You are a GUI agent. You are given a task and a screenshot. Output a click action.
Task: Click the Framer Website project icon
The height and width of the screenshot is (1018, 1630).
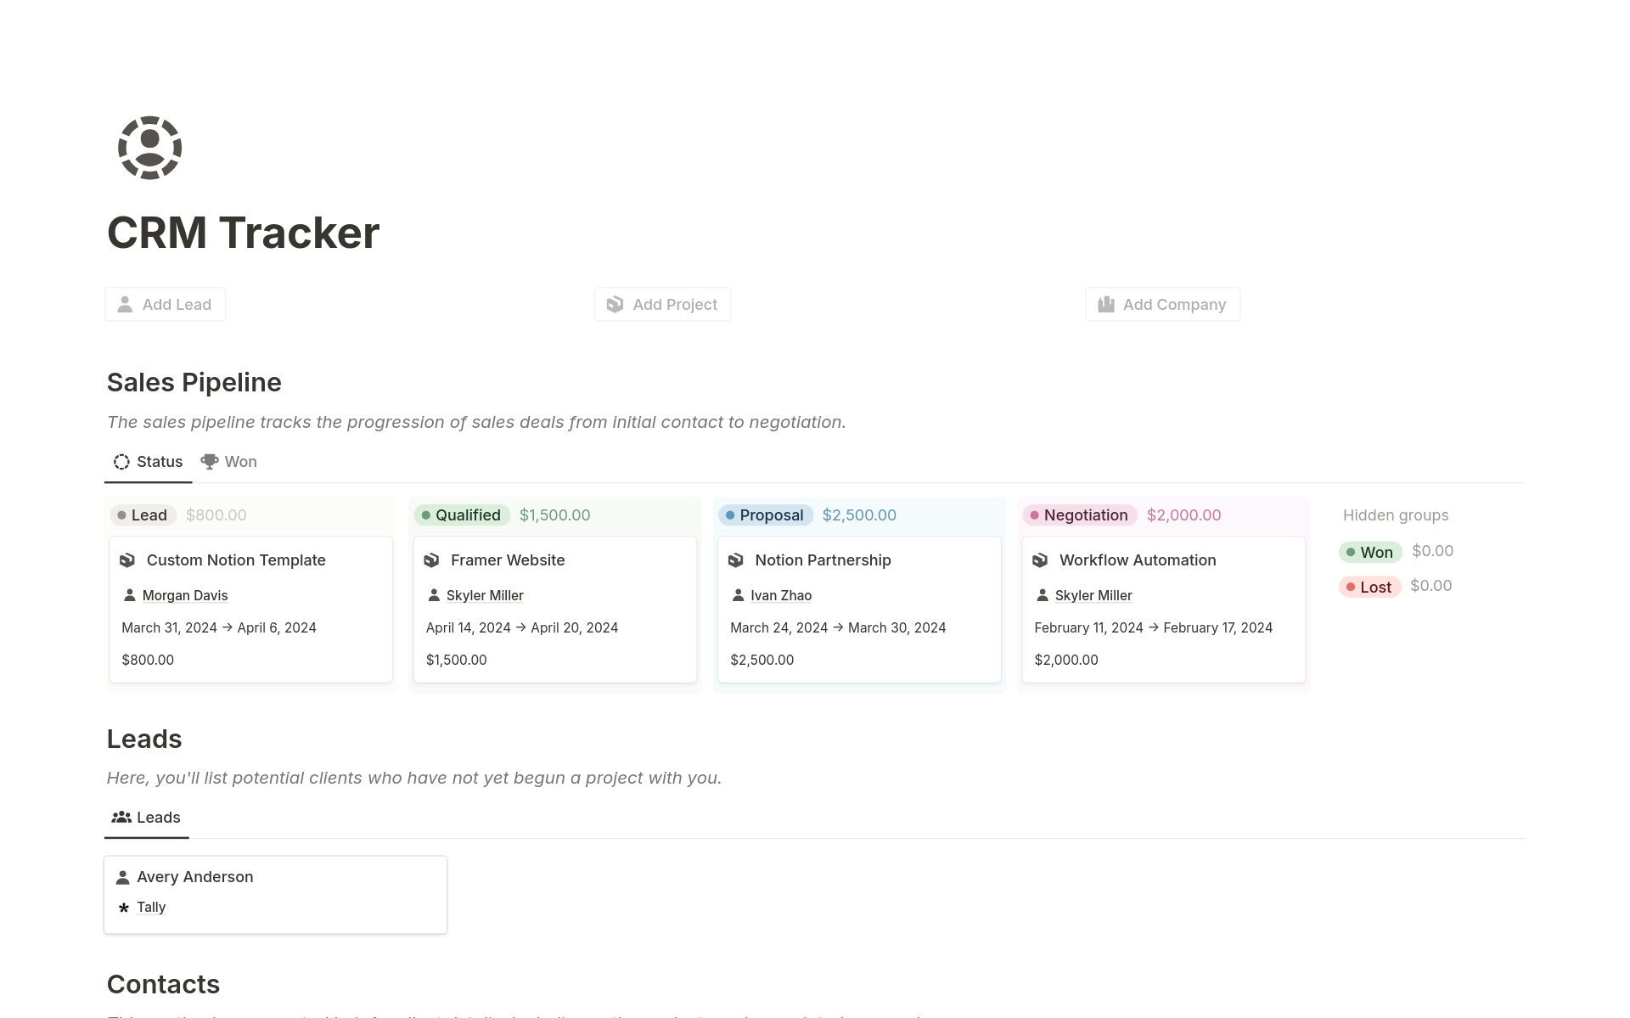click(x=431, y=560)
